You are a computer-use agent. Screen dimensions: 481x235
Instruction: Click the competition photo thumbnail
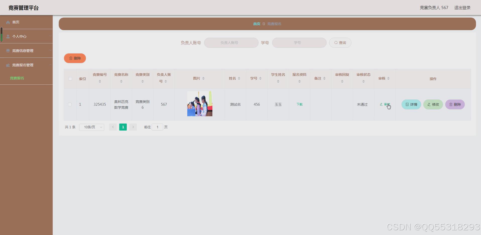(x=199, y=103)
